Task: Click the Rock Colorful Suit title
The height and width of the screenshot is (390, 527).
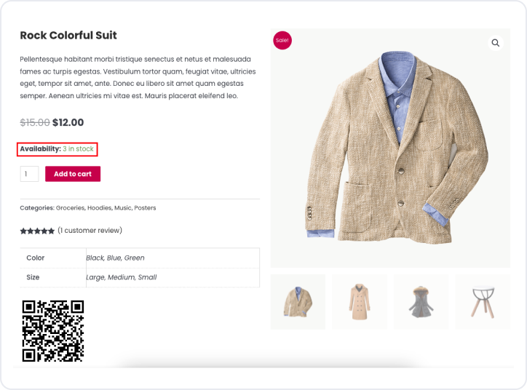Action: [68, 35]
